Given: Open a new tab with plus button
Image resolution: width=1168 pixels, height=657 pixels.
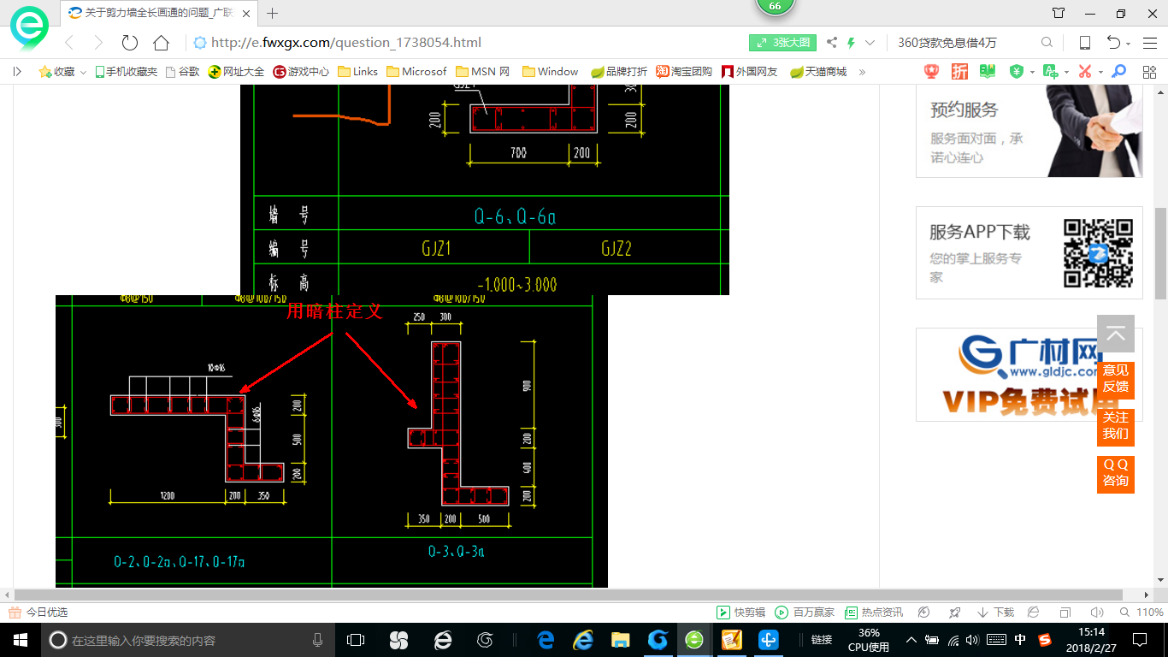Looking at the screenshot, I should [273, 13].
